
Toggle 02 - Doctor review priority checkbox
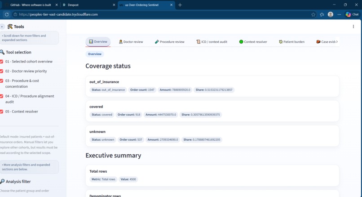click(1, 71)
